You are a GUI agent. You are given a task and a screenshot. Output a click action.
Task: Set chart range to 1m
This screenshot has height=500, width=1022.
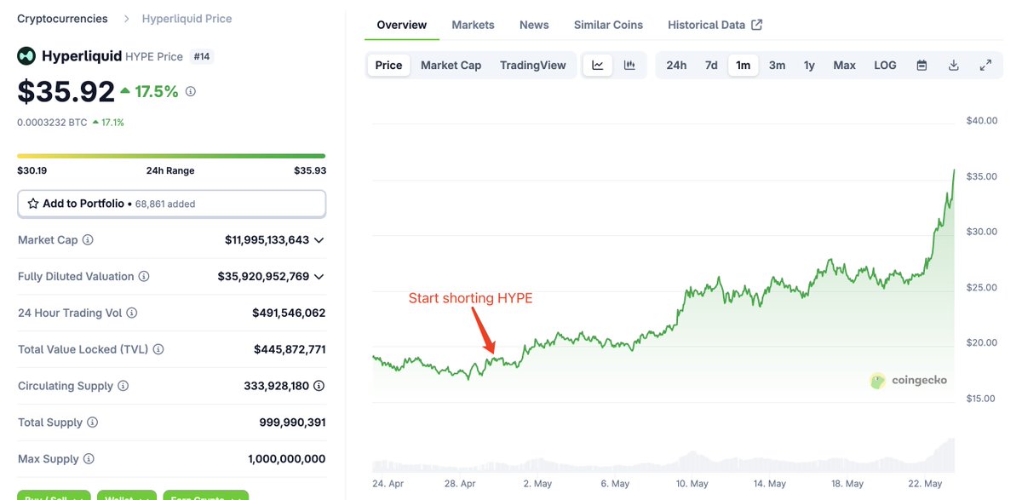click(x=744, y=65)
